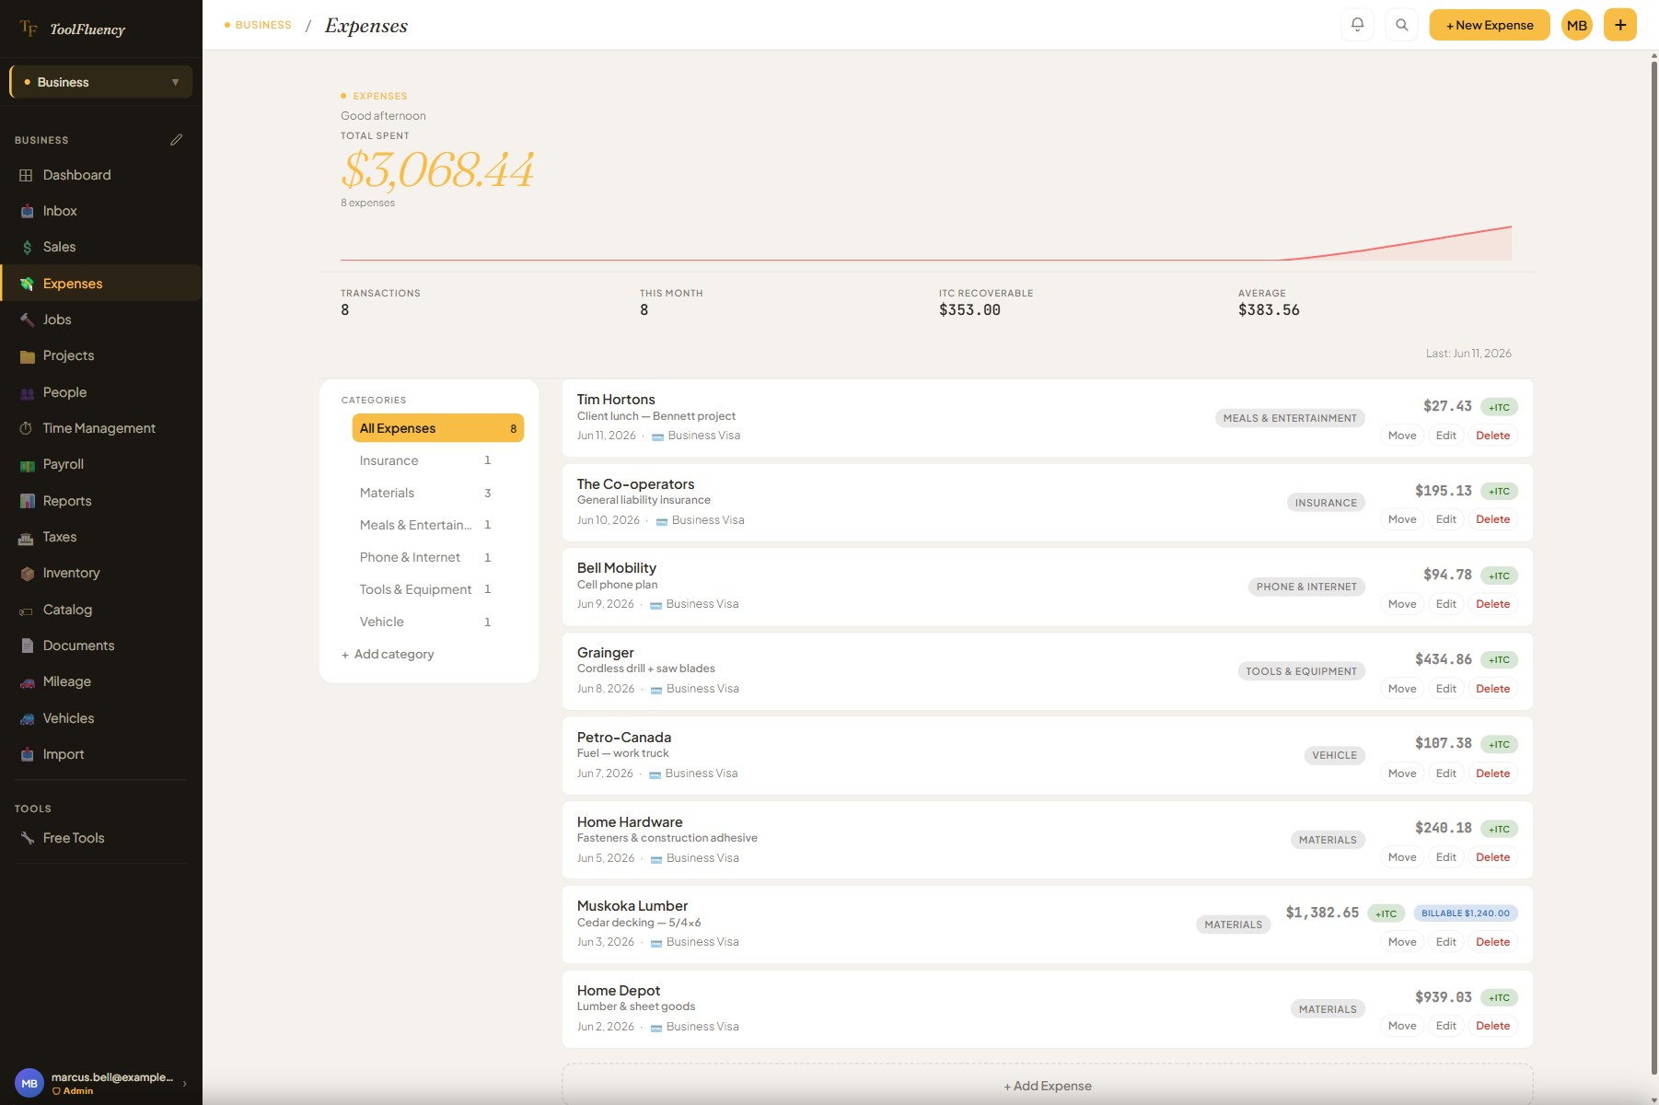Click the INSURANCE tag on The Co-operators
1659x1105 pixels.
[1326, 503]
